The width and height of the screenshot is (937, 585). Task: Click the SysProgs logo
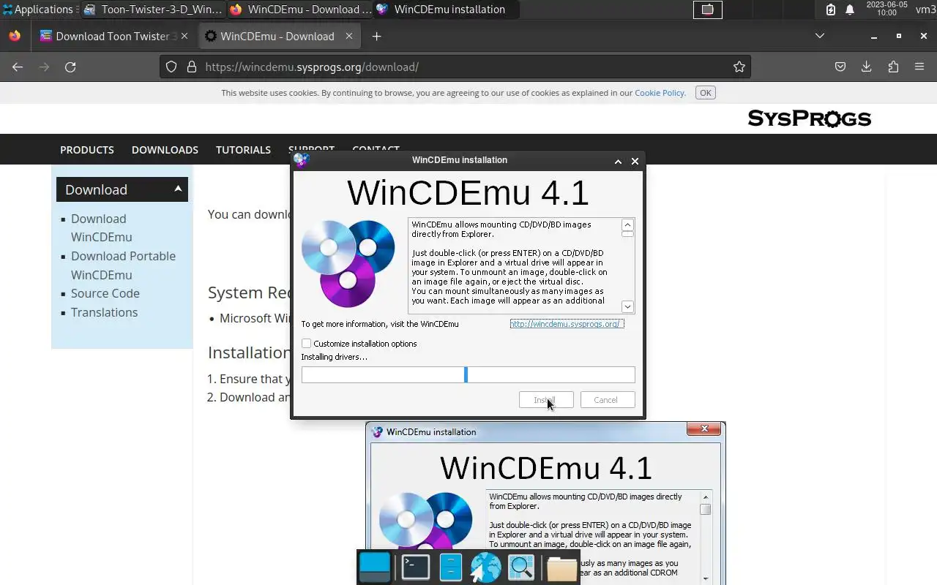pos(809,118)
